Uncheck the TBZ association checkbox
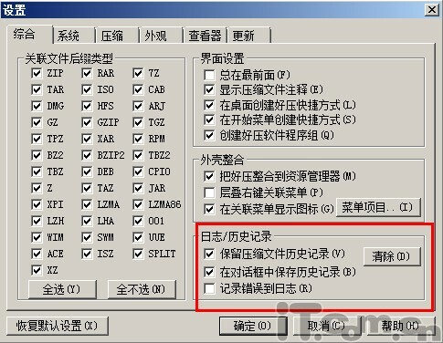The width and height of the screenshot is (443, 343). click(x=37, y=171)
